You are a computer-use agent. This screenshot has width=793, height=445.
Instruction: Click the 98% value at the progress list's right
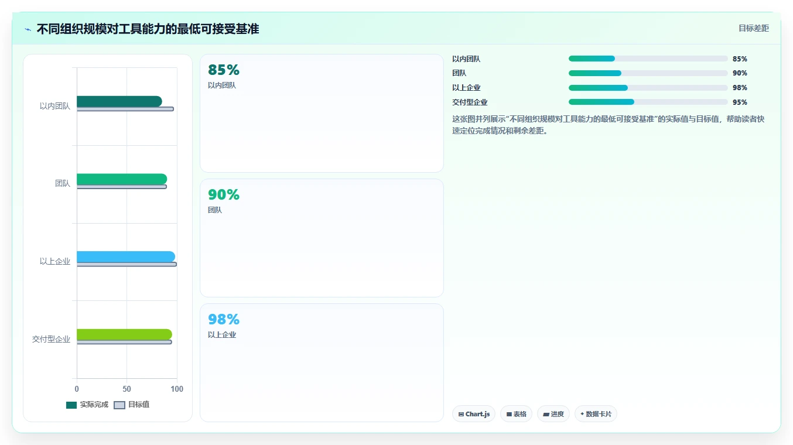[740, 88]
